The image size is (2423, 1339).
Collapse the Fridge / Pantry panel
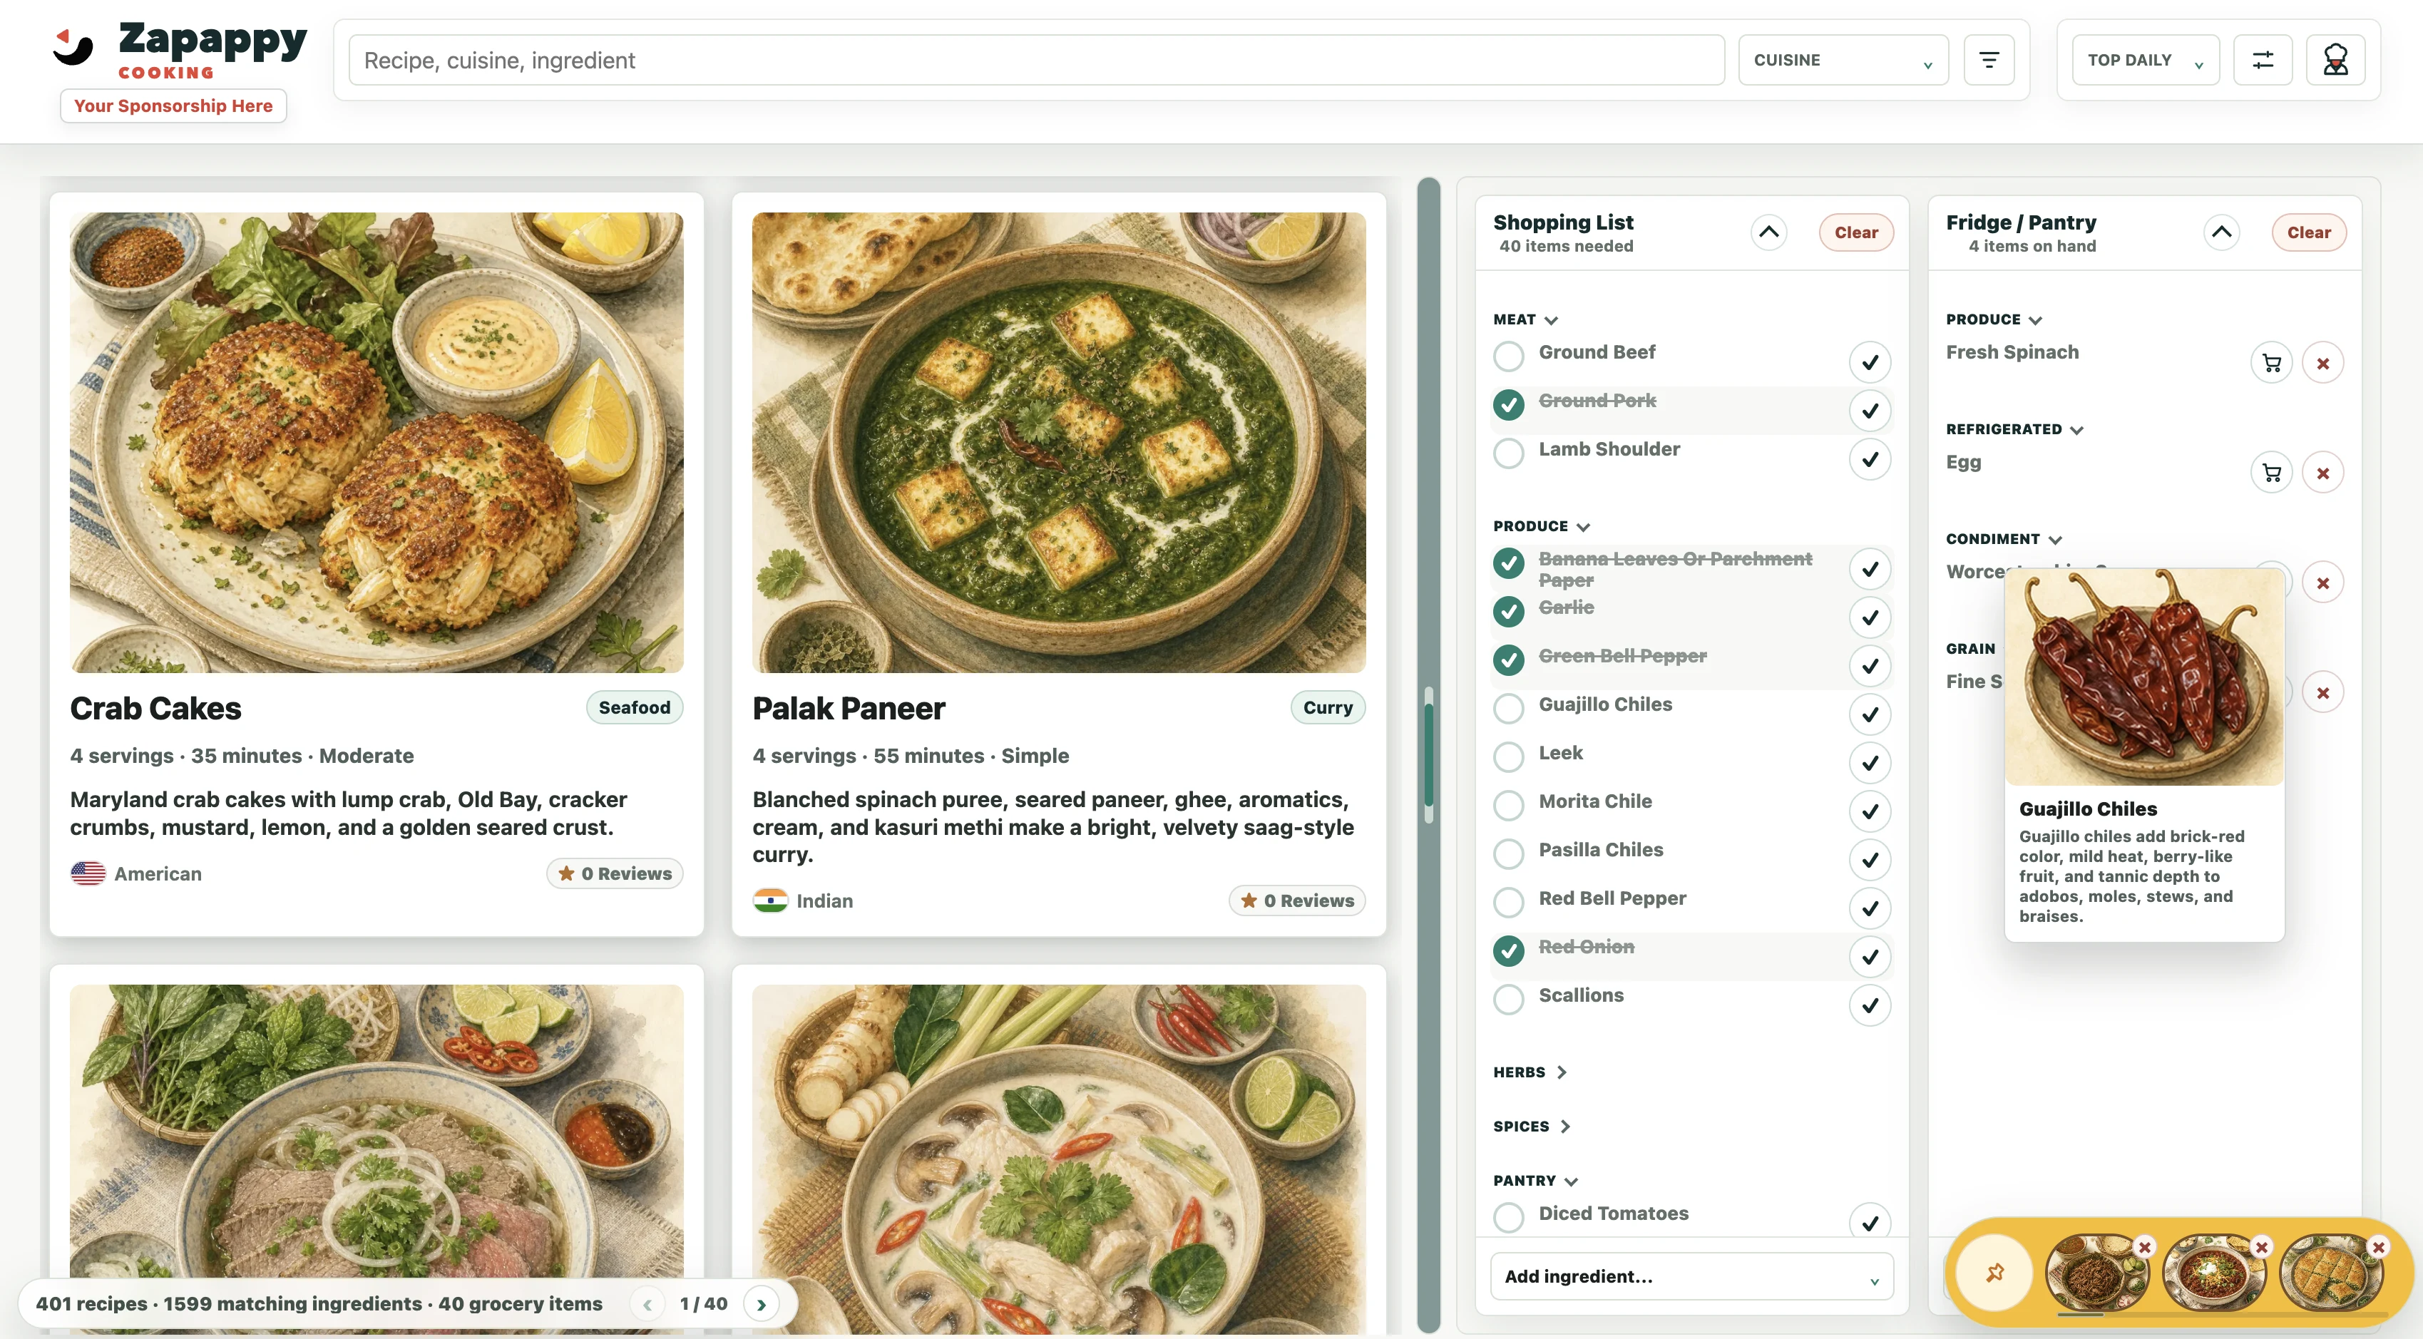click(2220, 232)
